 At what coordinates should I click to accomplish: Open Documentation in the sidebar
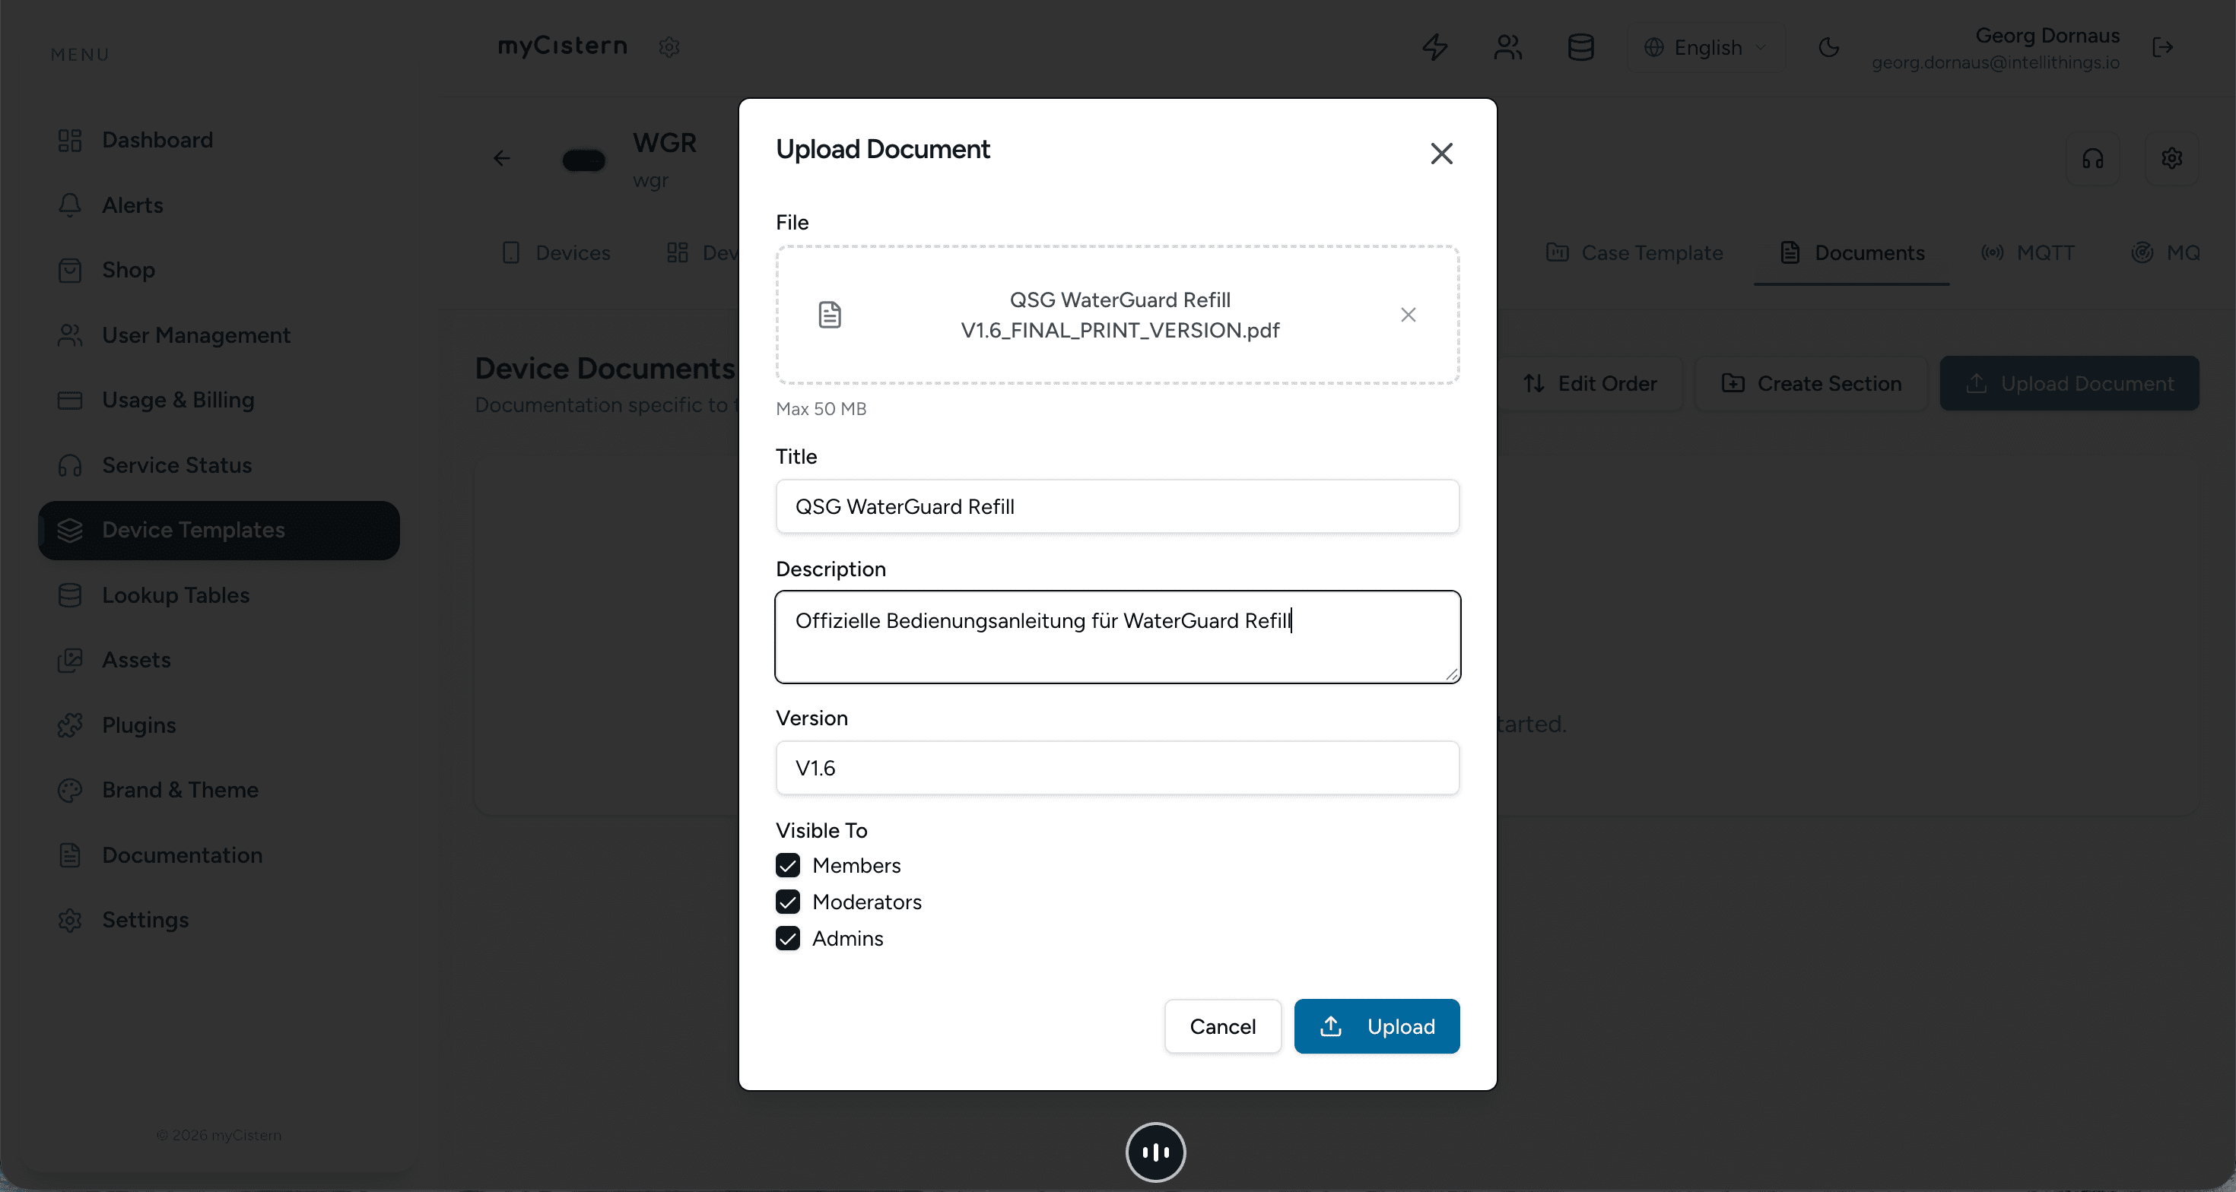click(x=219, y=854)
